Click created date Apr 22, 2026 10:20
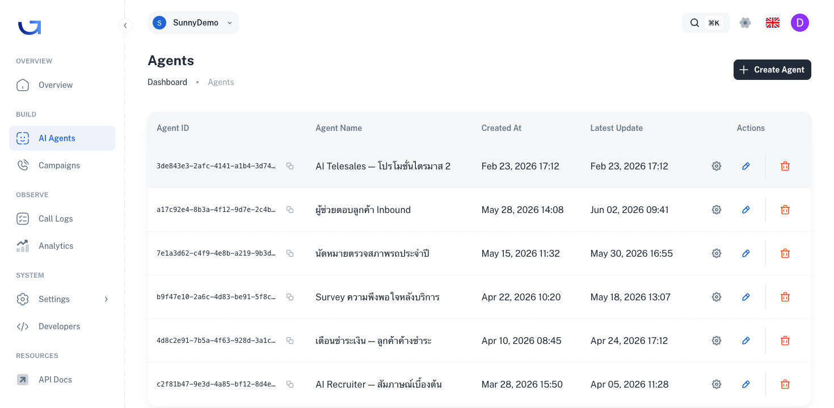 521,297
